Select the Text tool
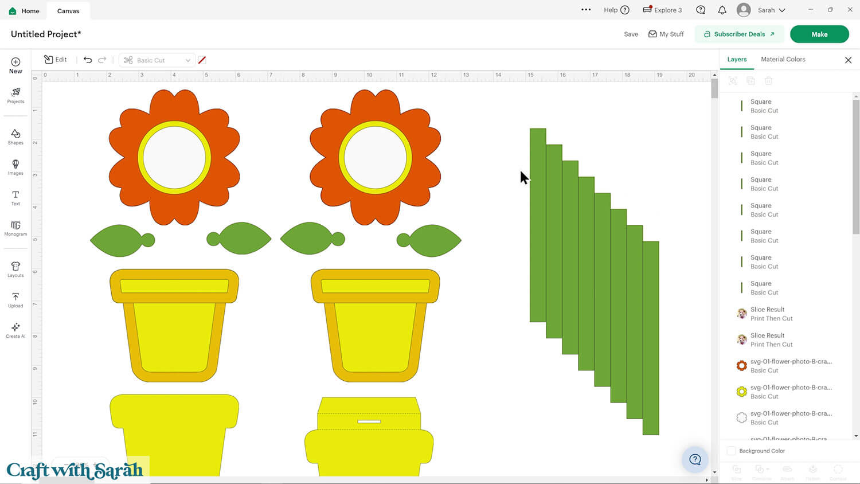860x484 pixels. [x=15, y=198]
